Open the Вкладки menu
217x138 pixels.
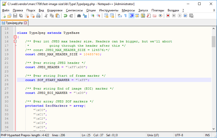point(173,10)
